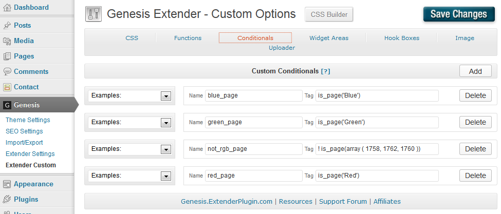Open Examples dropdown for blue_page row

click(x=129, y=95)
